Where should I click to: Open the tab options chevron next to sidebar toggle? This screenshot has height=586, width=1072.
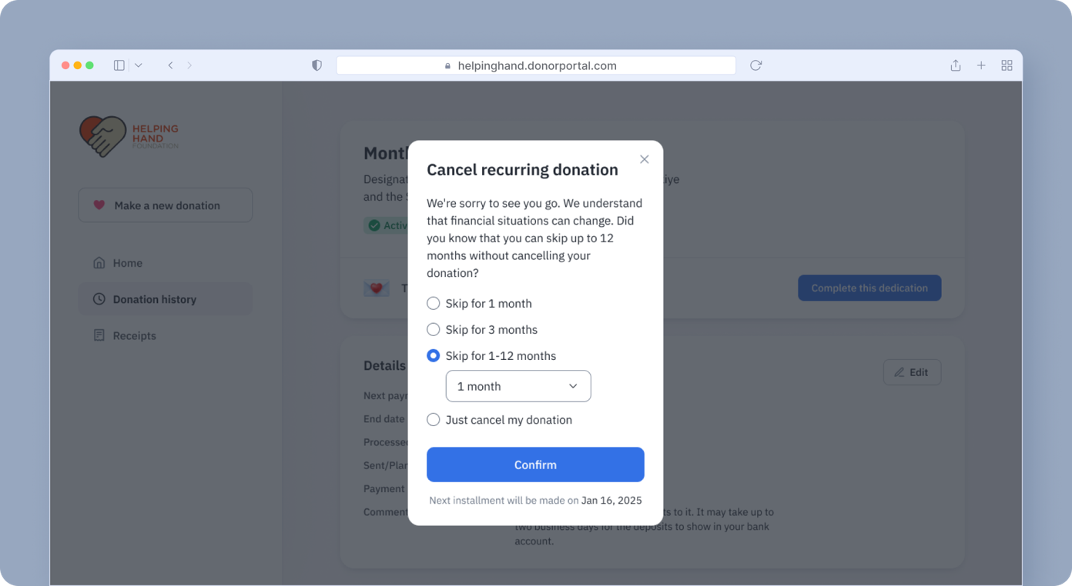pyautogui.click(x=137, y=65)
